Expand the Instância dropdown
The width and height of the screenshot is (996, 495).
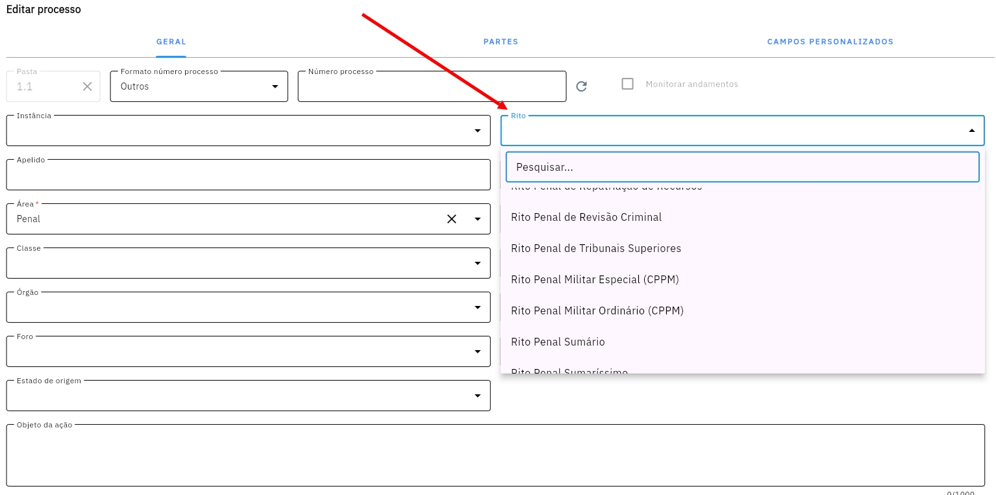pos(477,131)
